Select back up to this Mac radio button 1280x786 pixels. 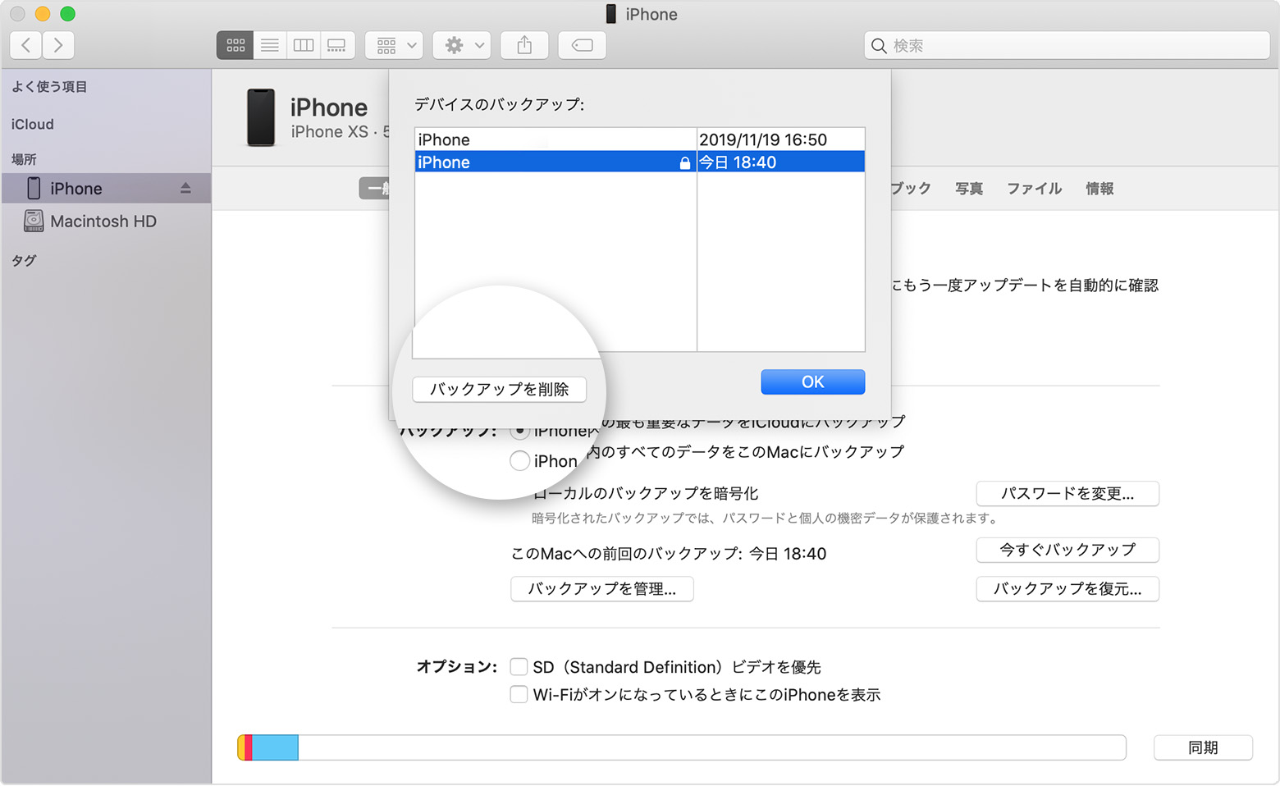tap(519, 460)
